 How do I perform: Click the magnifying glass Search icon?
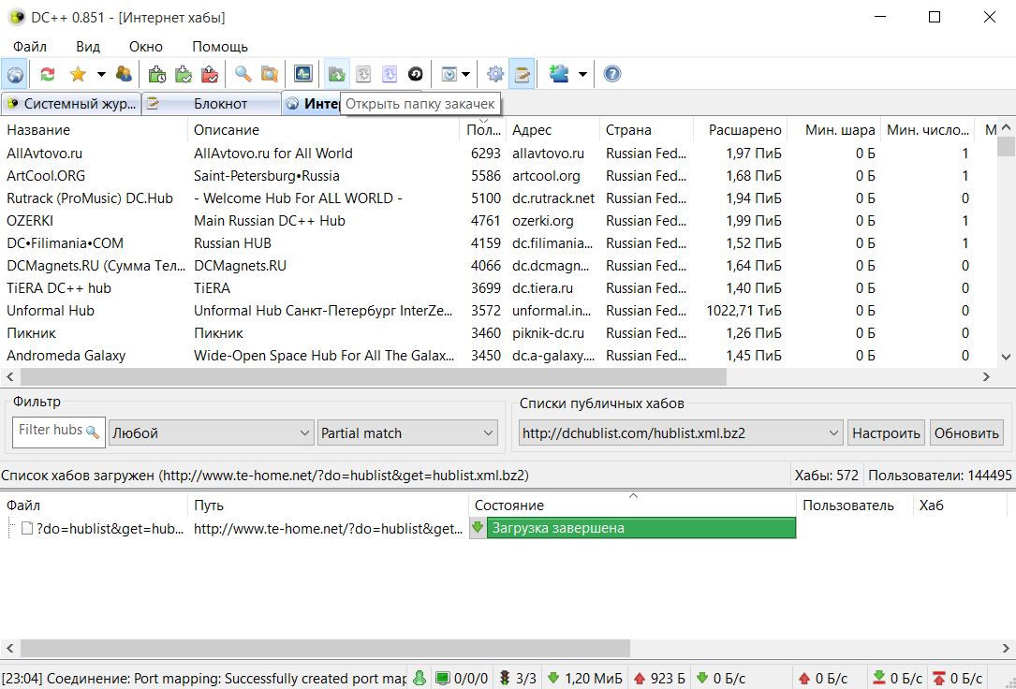coord(243,75)
